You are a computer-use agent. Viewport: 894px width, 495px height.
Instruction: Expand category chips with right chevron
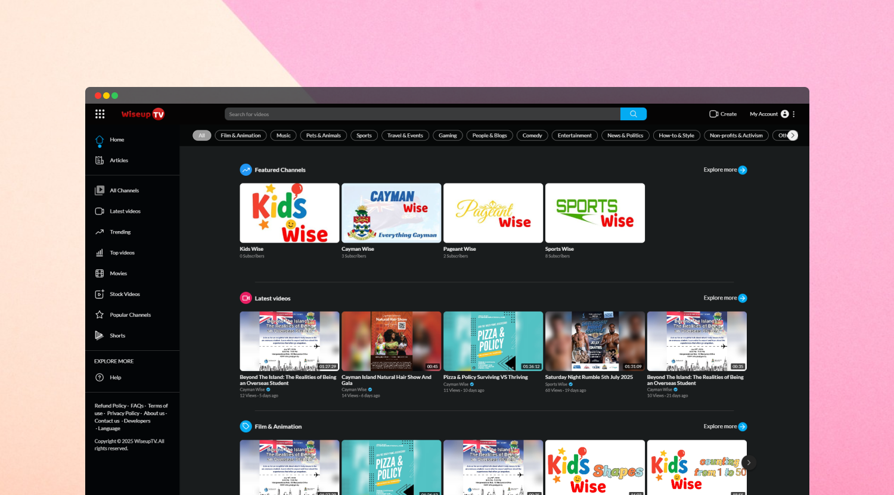click(x=792, y=135)
